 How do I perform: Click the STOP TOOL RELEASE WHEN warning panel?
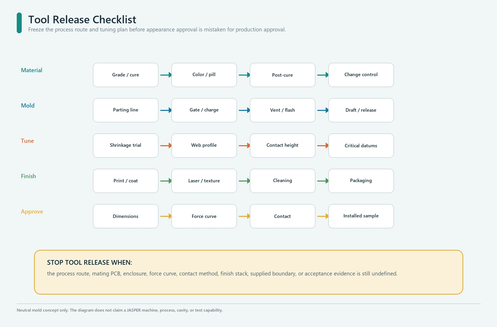pos(249,272)
